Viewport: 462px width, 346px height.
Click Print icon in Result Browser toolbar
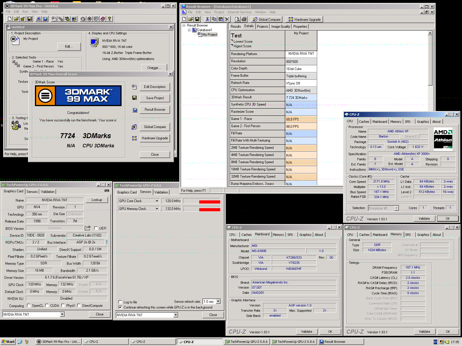pyautogui.click(x=244, y=19)
